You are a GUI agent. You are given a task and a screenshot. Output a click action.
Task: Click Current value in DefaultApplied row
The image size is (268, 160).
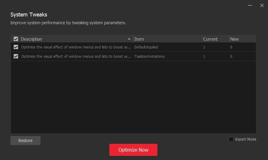click(204, 47)
